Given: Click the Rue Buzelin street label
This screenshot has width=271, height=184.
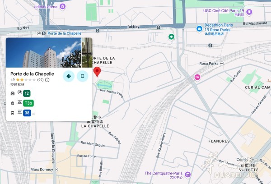Looking at the screenshot, I should [x=101, y=169].
